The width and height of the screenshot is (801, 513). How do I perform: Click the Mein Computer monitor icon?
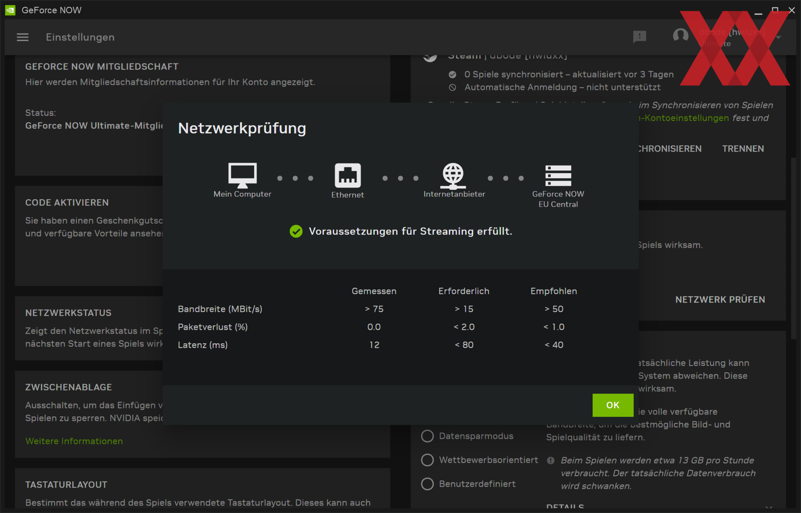(242, 176)
